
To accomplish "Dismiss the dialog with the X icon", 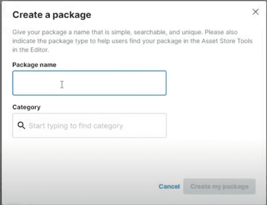I will point(256,12).
